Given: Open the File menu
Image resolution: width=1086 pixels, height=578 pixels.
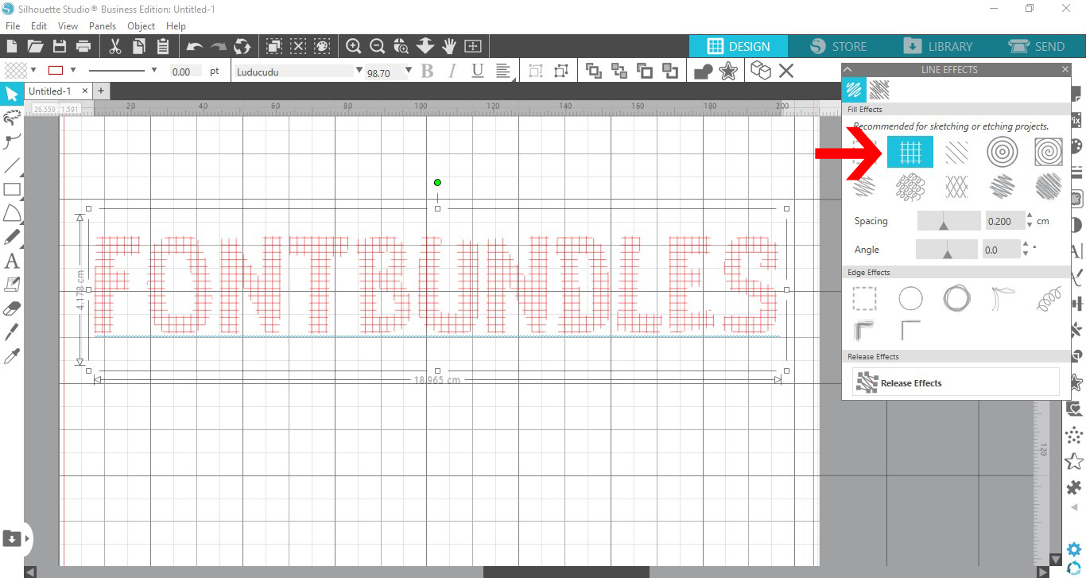Looking at the screenshot, I should [x=13, y=26].
